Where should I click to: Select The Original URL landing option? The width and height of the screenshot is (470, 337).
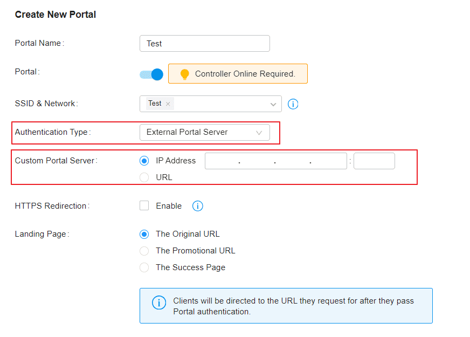(144, 234)
